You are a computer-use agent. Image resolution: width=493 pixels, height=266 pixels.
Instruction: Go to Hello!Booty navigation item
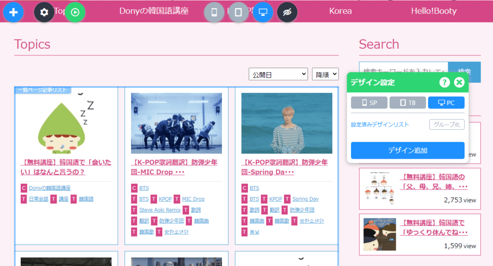pos(433,11)
